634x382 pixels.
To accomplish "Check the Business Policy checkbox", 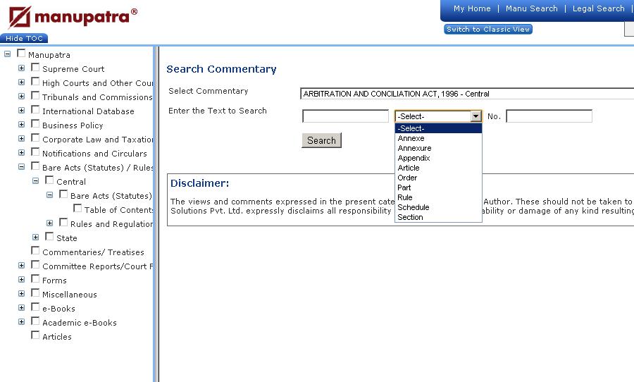I will (x=36, y=124).
